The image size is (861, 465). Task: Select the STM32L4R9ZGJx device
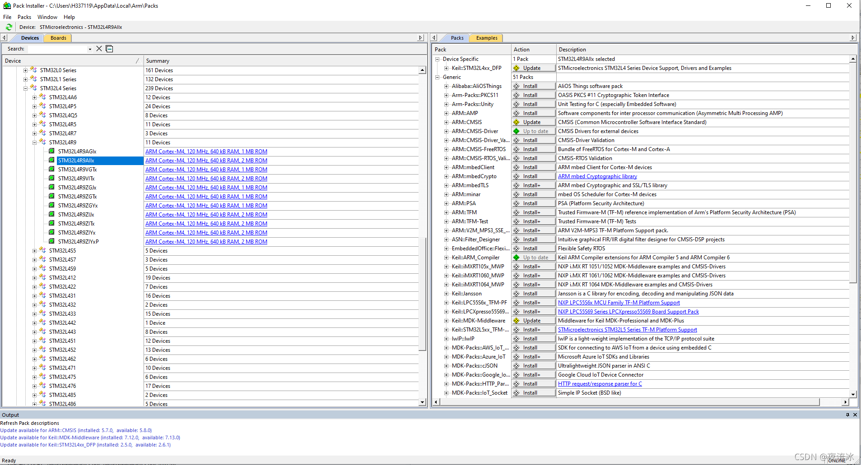[77, 188]
